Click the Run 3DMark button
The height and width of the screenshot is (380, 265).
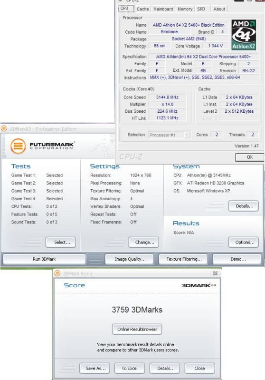pyautogui.click(x=44, y=259)
